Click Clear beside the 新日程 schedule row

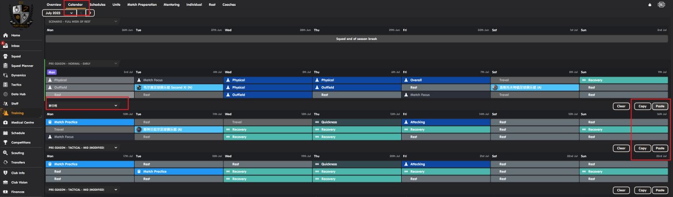(621, 106)
